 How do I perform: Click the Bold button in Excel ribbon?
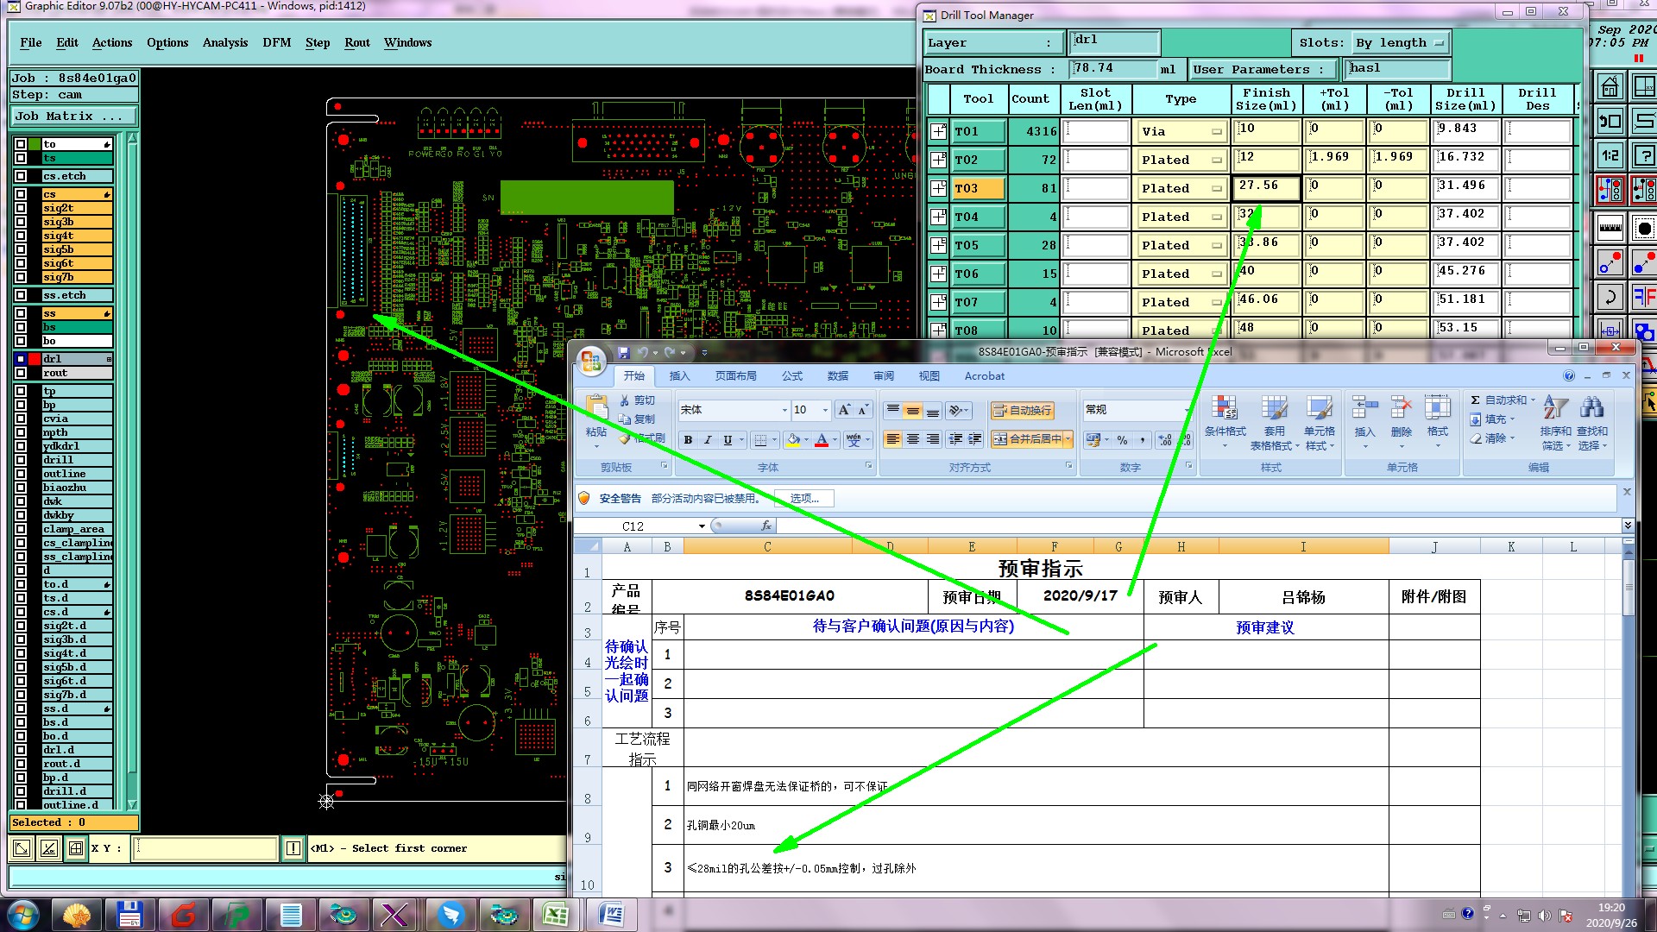tap(688, 440)
